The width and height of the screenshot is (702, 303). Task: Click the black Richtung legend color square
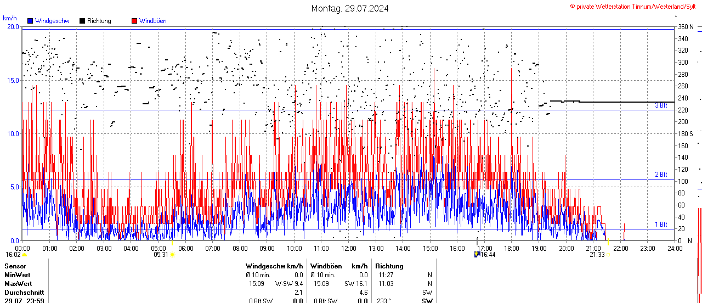pos(82,21)
